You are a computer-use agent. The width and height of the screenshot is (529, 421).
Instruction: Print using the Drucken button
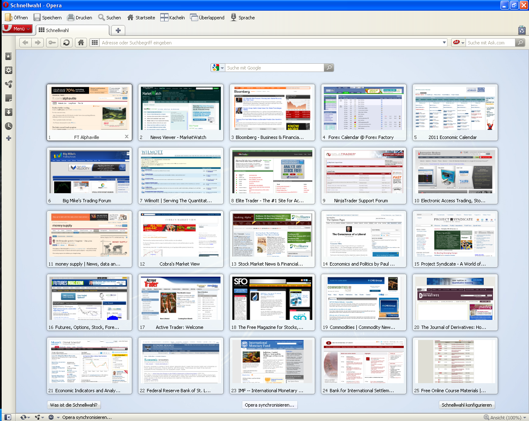coord(80,17)
